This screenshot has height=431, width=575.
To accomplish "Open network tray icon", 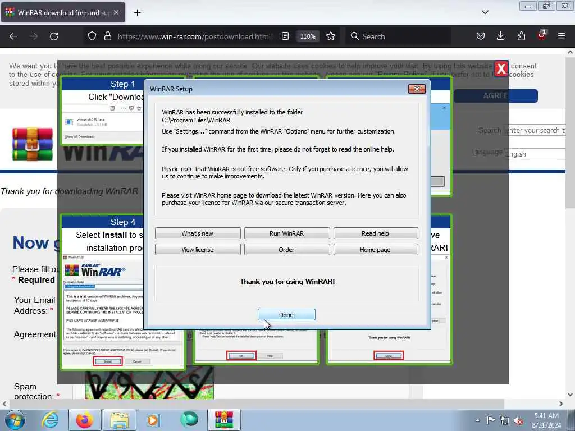I will click(x=505, y=421).
